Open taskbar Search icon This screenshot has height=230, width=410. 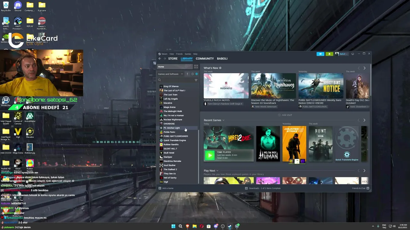tap(180, 226)
